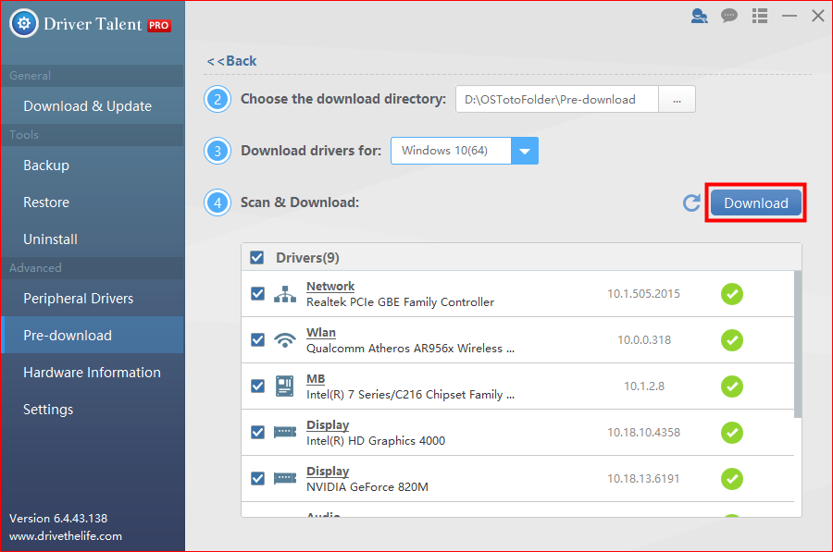Uncheck the Wlan Qualcomm Atheros checkbox
The height and width of the screenshot is (552, 833).
[257, 339]
